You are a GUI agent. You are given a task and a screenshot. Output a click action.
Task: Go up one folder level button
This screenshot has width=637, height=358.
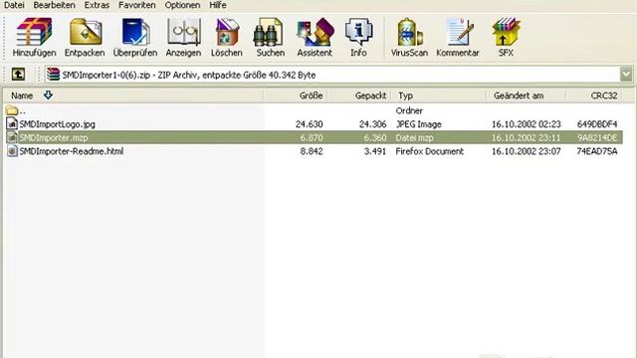point(18,75)
